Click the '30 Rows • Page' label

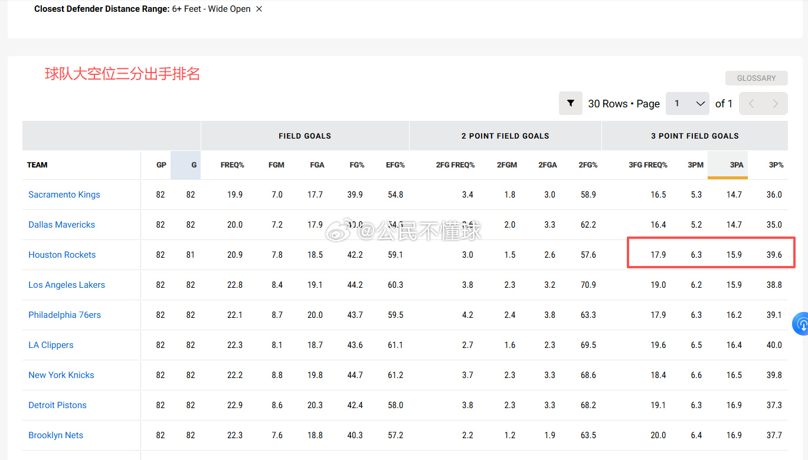click(x=624, y=104)
